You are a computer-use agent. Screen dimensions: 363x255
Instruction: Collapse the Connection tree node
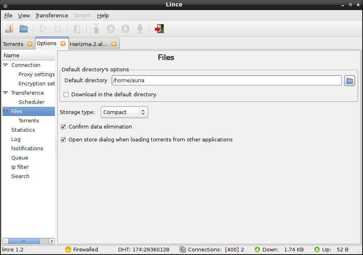(6, 65)
